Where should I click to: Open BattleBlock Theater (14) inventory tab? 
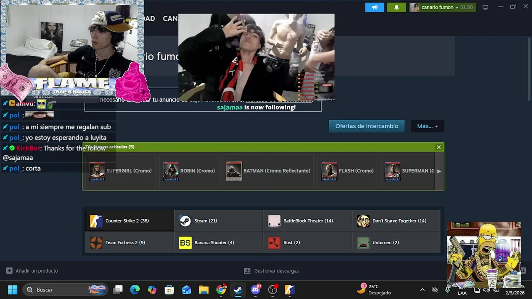point(307,221)
